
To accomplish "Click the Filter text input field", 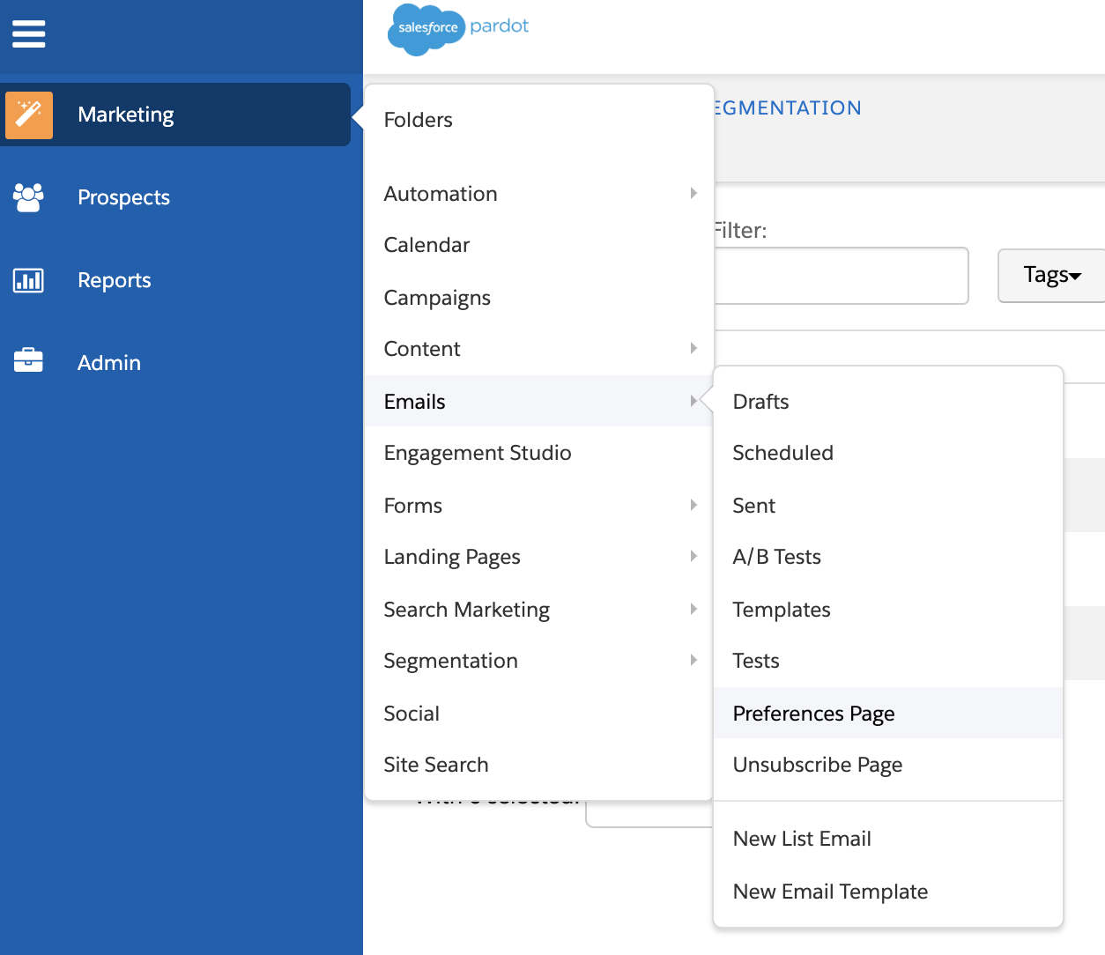I will [841, 276].
